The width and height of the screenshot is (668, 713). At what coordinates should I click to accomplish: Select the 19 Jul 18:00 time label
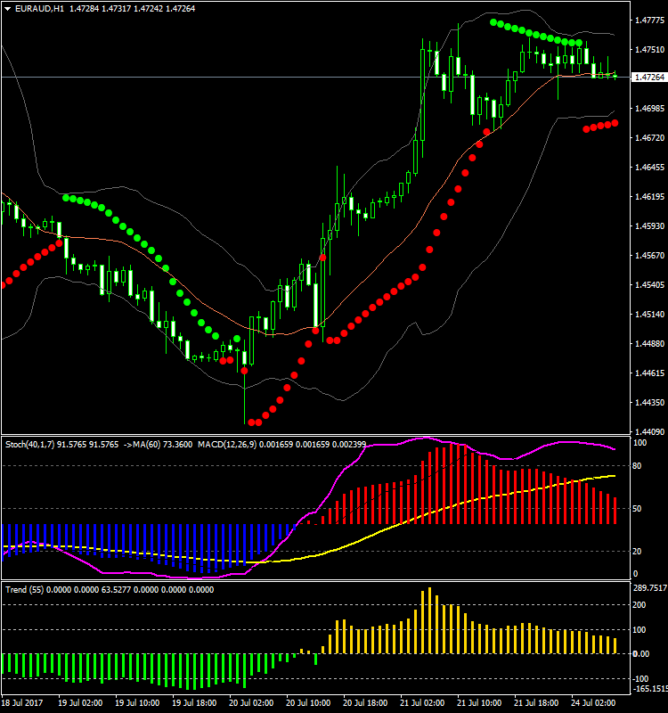(x=194, y=703)
